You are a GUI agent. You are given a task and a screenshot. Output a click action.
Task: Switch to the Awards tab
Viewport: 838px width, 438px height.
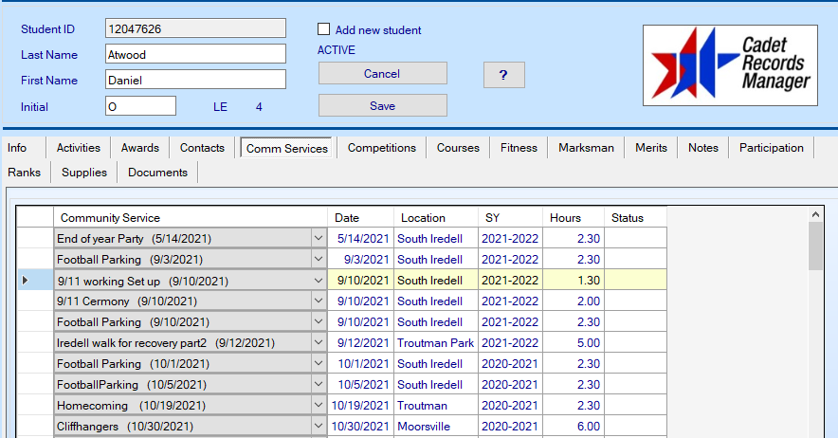click(x=139, y=148)
